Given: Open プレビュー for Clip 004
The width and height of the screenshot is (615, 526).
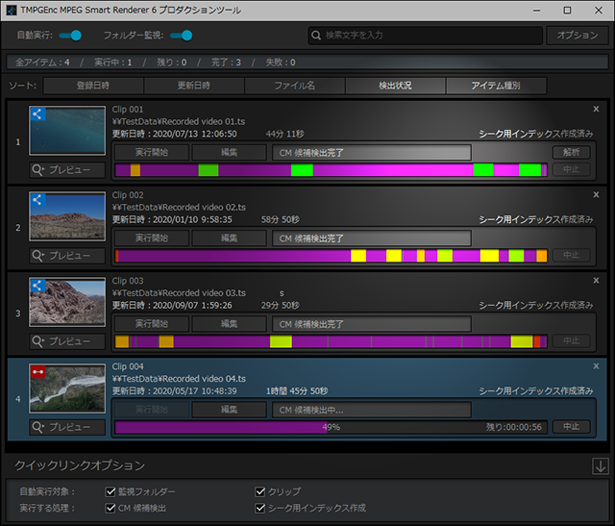Looking at the screenshot, I should point(67,427).
